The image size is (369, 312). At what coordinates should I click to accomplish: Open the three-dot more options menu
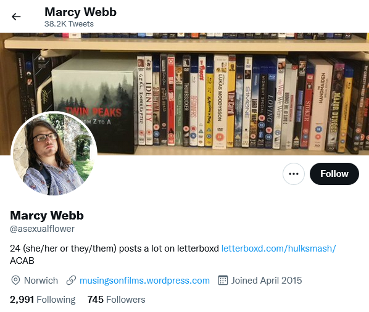coord(294,174)
